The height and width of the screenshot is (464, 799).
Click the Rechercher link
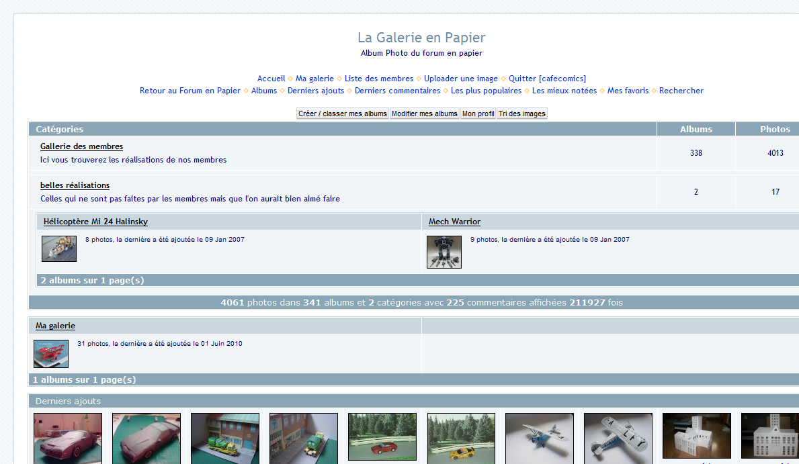point(681,91)
